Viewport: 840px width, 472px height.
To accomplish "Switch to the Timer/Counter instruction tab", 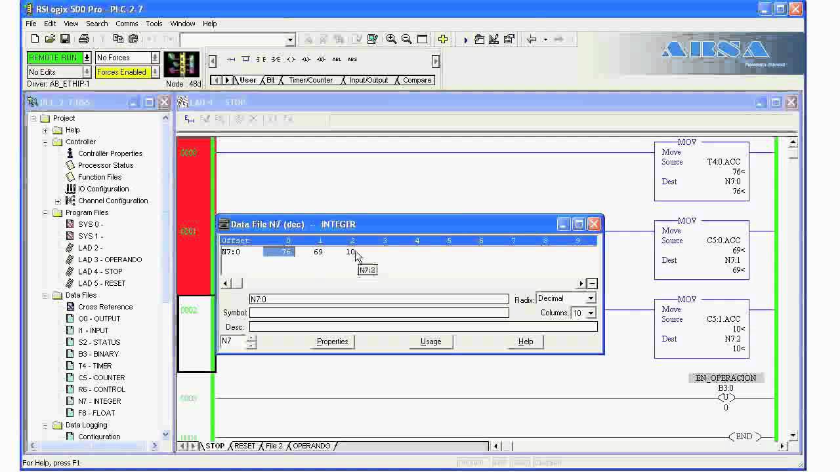I will tap(310, 80).
